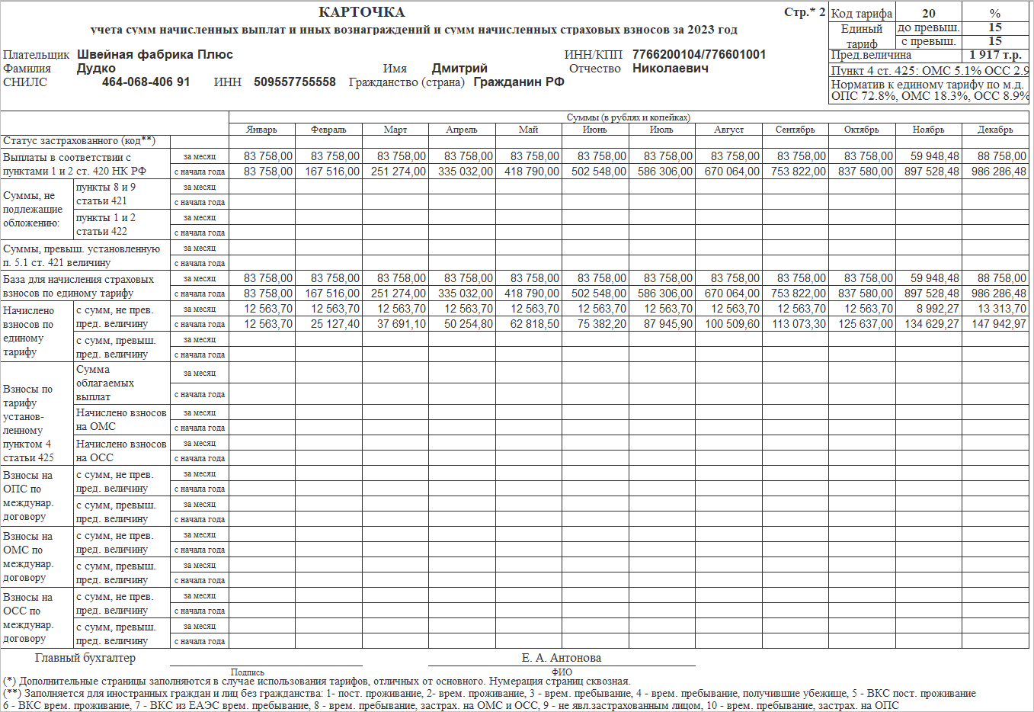Click the с превыш. tariff label
This screenshot has width=1034, height=712.
click(929, 41)
